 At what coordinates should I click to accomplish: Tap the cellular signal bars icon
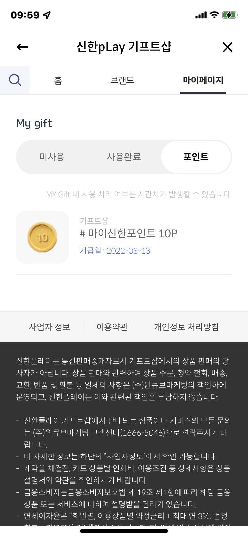click(201, 15)
